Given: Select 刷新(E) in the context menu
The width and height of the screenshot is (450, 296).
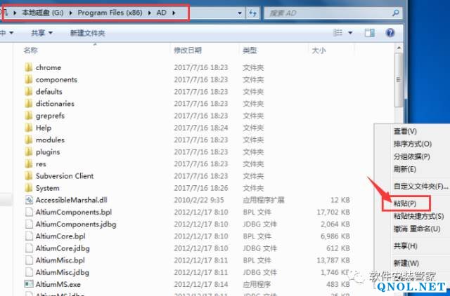Looking at the screenshot, I should (x=404, y=169).
